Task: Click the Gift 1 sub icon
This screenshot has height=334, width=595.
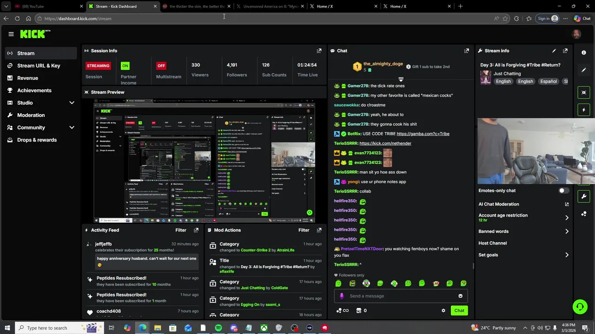Action: click(408, 67)
